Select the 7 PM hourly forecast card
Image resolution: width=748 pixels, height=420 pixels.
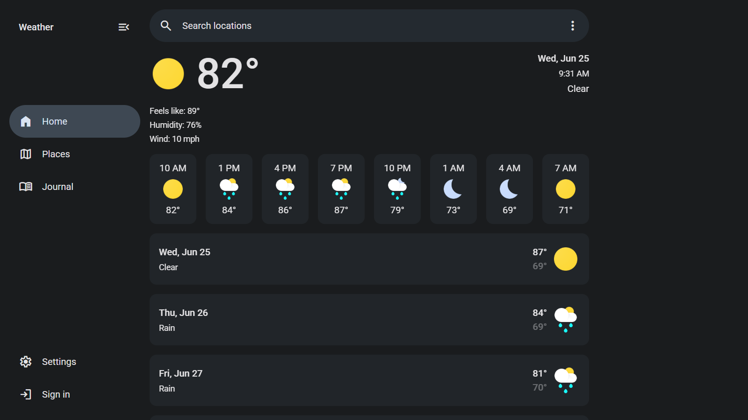341,189
